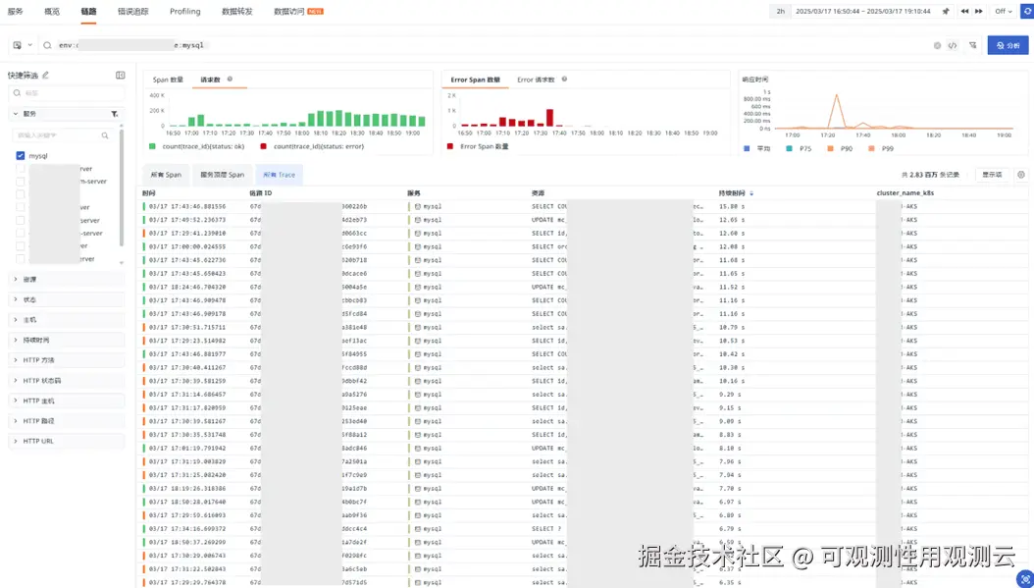This screenshot has height=588, width=1034.
Task: Expand the 状态 filter section
Action: [x=66, y=299]
